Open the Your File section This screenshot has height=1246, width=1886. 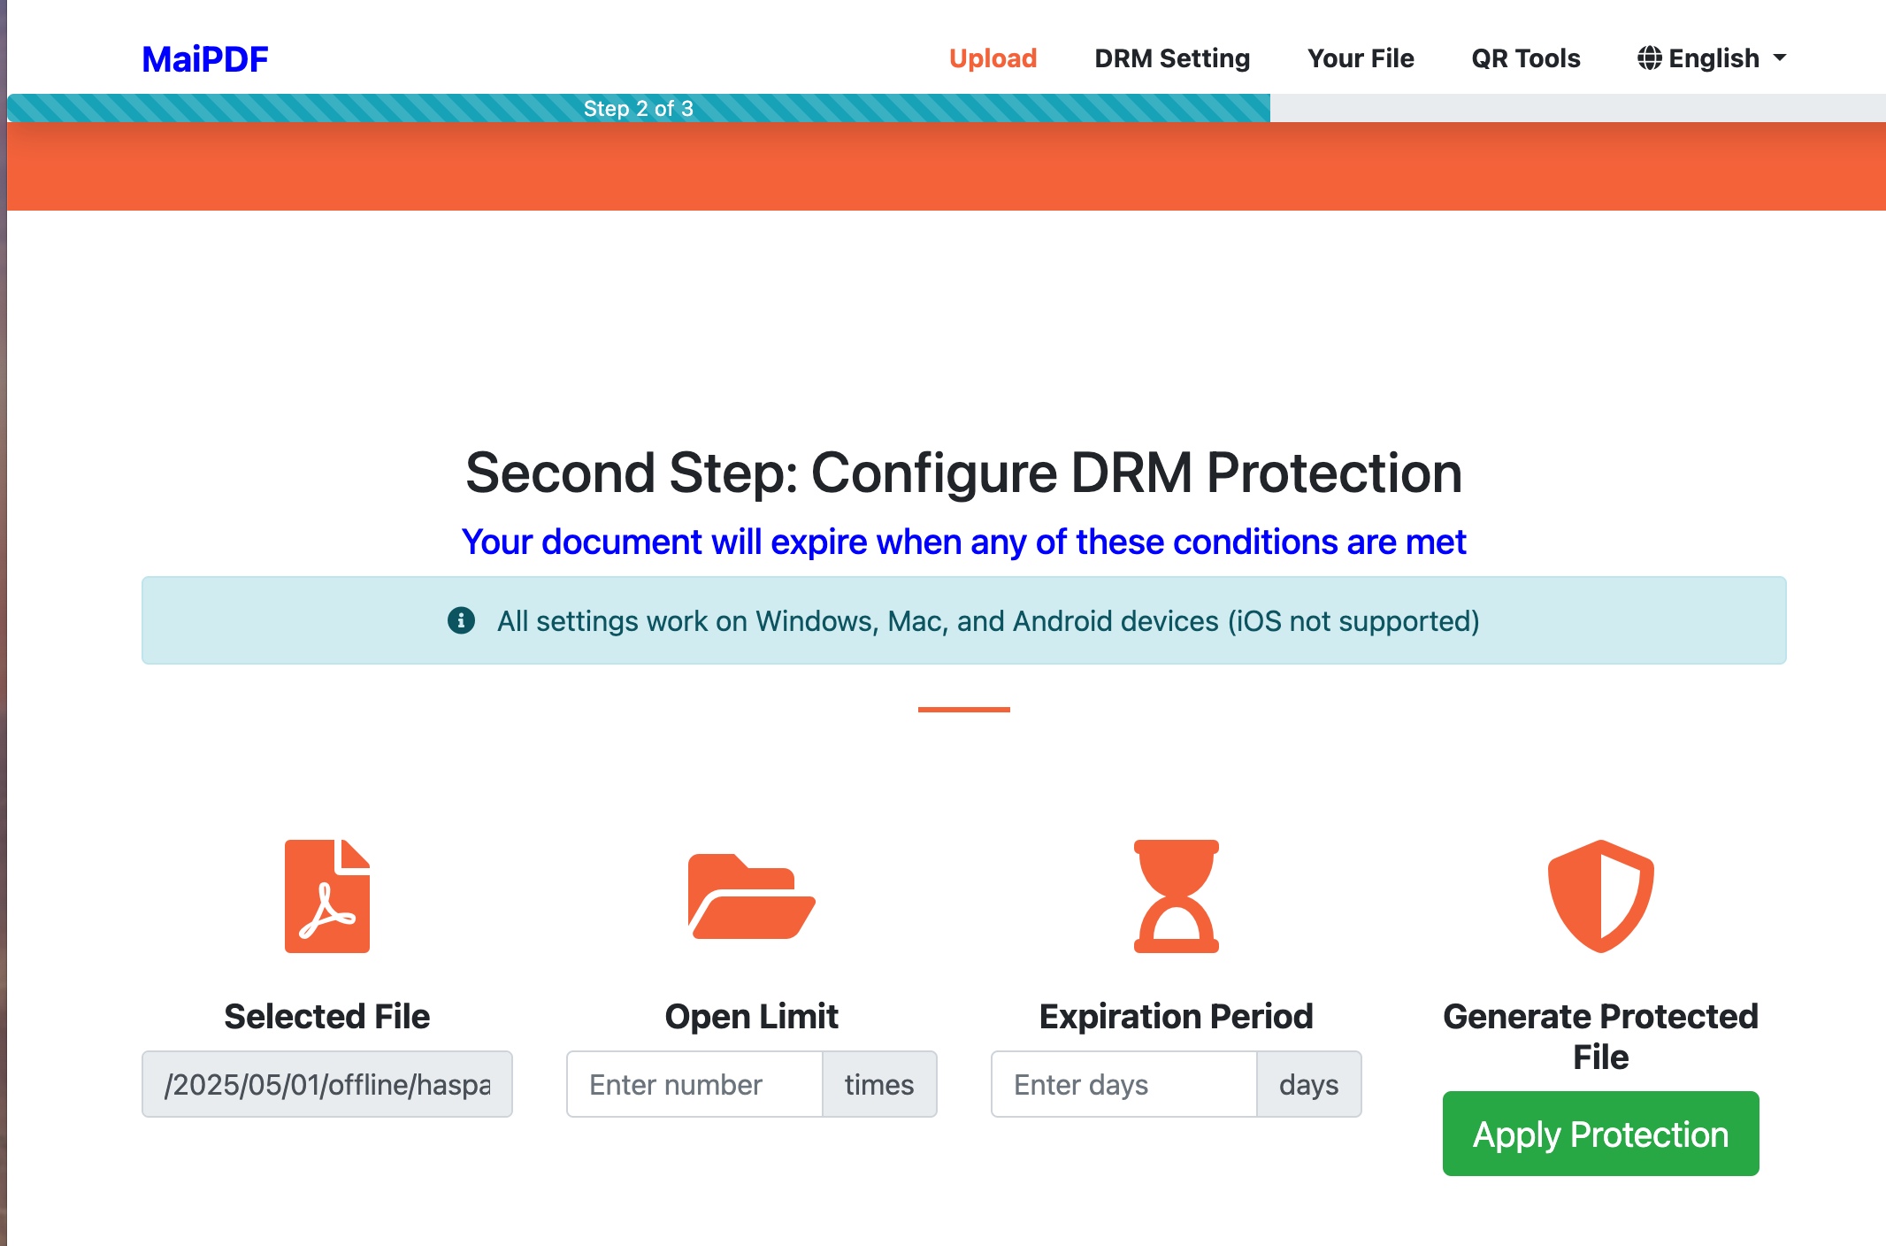click(x=1360, y=58)
